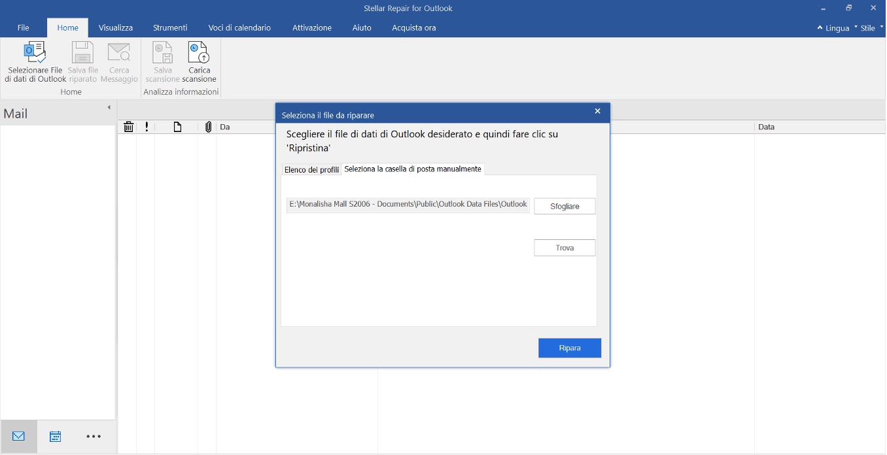
Task: Click the Trova button
Action: pos(565,248)
